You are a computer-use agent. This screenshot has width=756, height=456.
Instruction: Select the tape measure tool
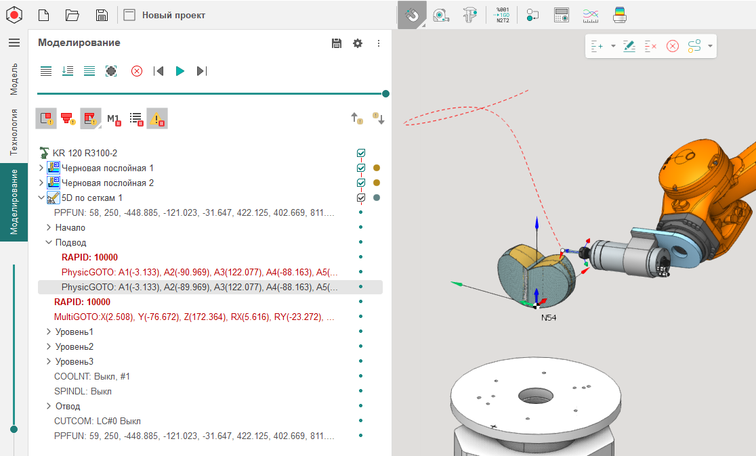[440, 15]
